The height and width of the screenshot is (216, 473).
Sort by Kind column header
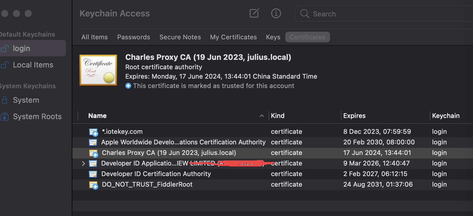click(x=278, y=116)
